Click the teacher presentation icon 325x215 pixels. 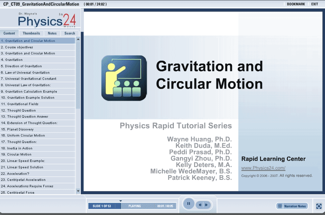point(124,78)
